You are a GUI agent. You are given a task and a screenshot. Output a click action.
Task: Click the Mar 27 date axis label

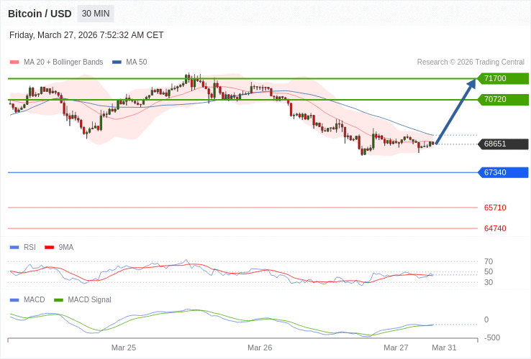point(396,348)
